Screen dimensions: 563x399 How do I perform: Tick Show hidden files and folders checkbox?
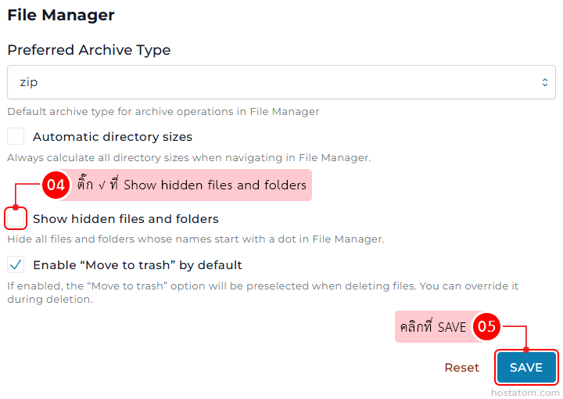16,218
